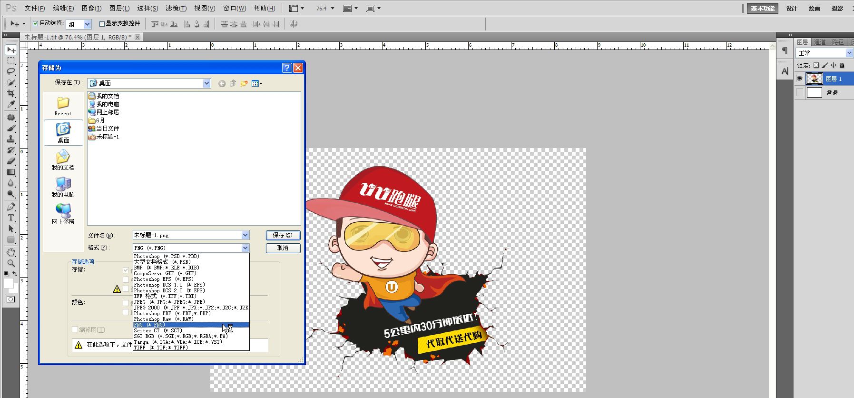The image size is (854, 398).
Task: Select the Move tool in the toolbox
Action: click(x=11, y=50)
